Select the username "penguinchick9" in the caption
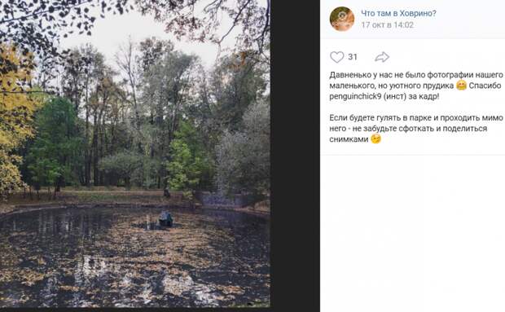Image resolution: width=505 pixels, height=312 pixels. (x=355, y=96)
